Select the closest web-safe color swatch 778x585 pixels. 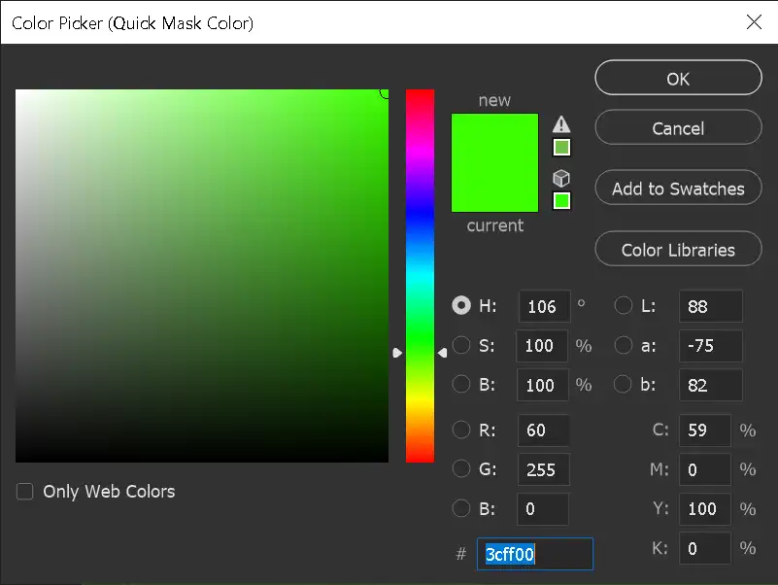point(561,200)
